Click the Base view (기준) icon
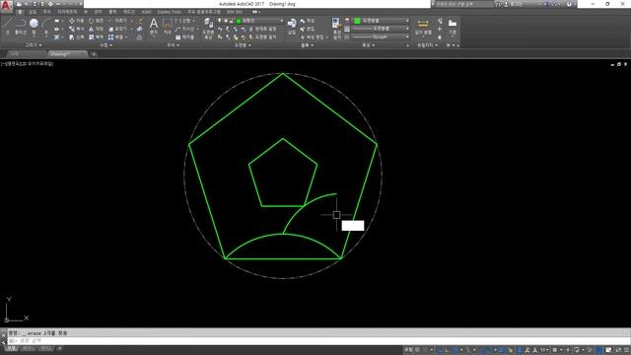 [x=453, y=27]
